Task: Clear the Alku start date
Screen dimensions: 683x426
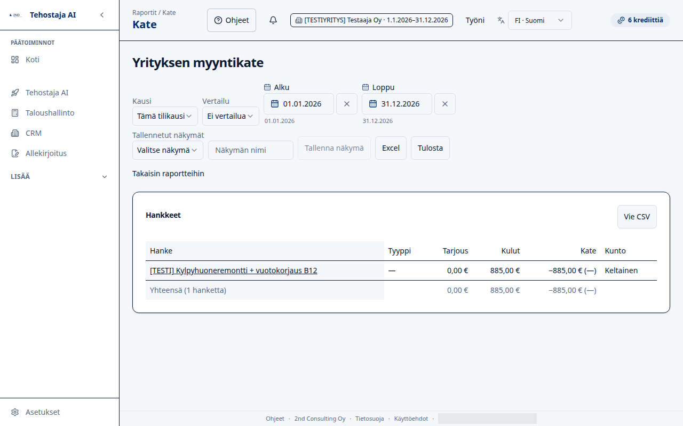Action: [347, 104]
